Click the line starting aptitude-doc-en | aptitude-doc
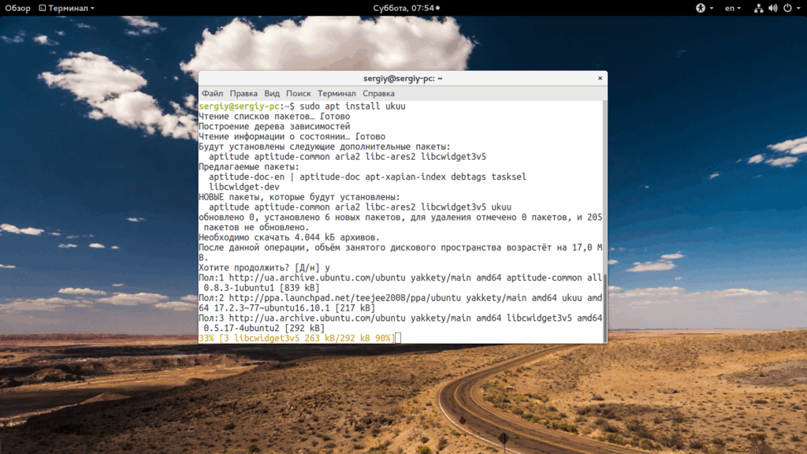 [367, 177]
